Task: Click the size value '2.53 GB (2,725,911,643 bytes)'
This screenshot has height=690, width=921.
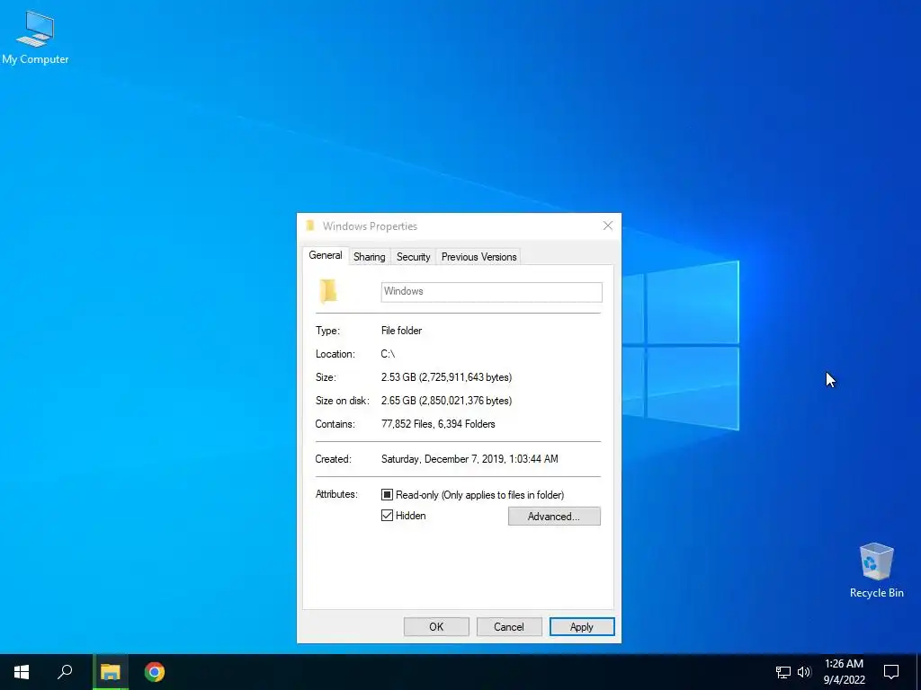Action: tap(446, 377)
